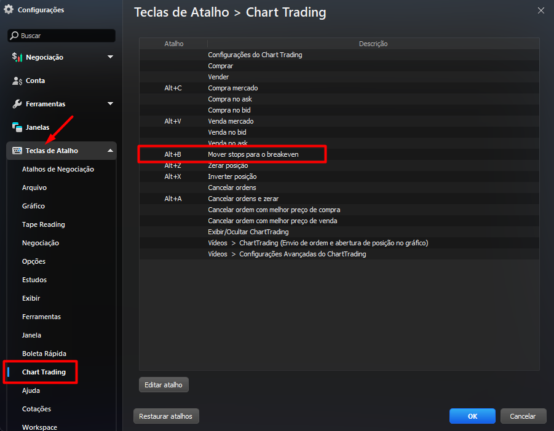554x431 pixels.
Task: Select the Boleta Rápida shortcuts category
Action: point(44,354)
